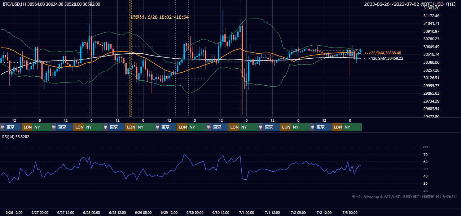Pick the 6/30 00:00 axis date
461x216 pixels.
click(195, 213)
